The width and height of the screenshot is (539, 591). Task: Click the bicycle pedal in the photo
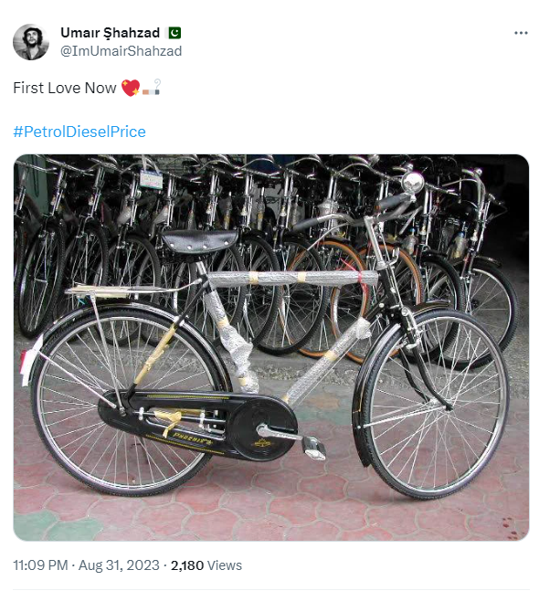tap(315, 449)
